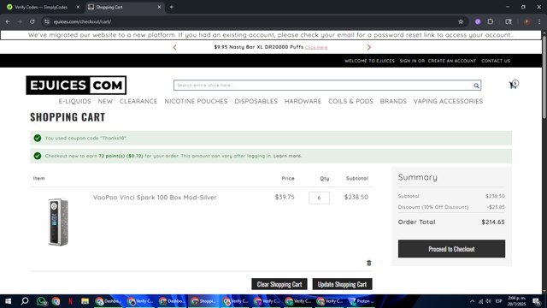
Task: Click browser forward arrow
Action: click(x=20, y=21)
